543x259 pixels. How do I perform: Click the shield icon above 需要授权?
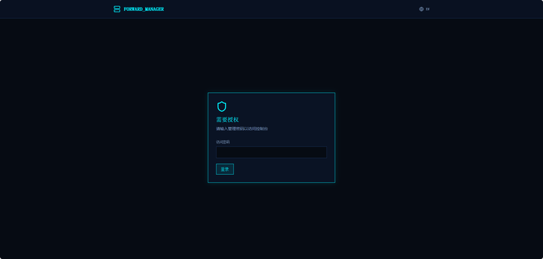tap(222, 106)
